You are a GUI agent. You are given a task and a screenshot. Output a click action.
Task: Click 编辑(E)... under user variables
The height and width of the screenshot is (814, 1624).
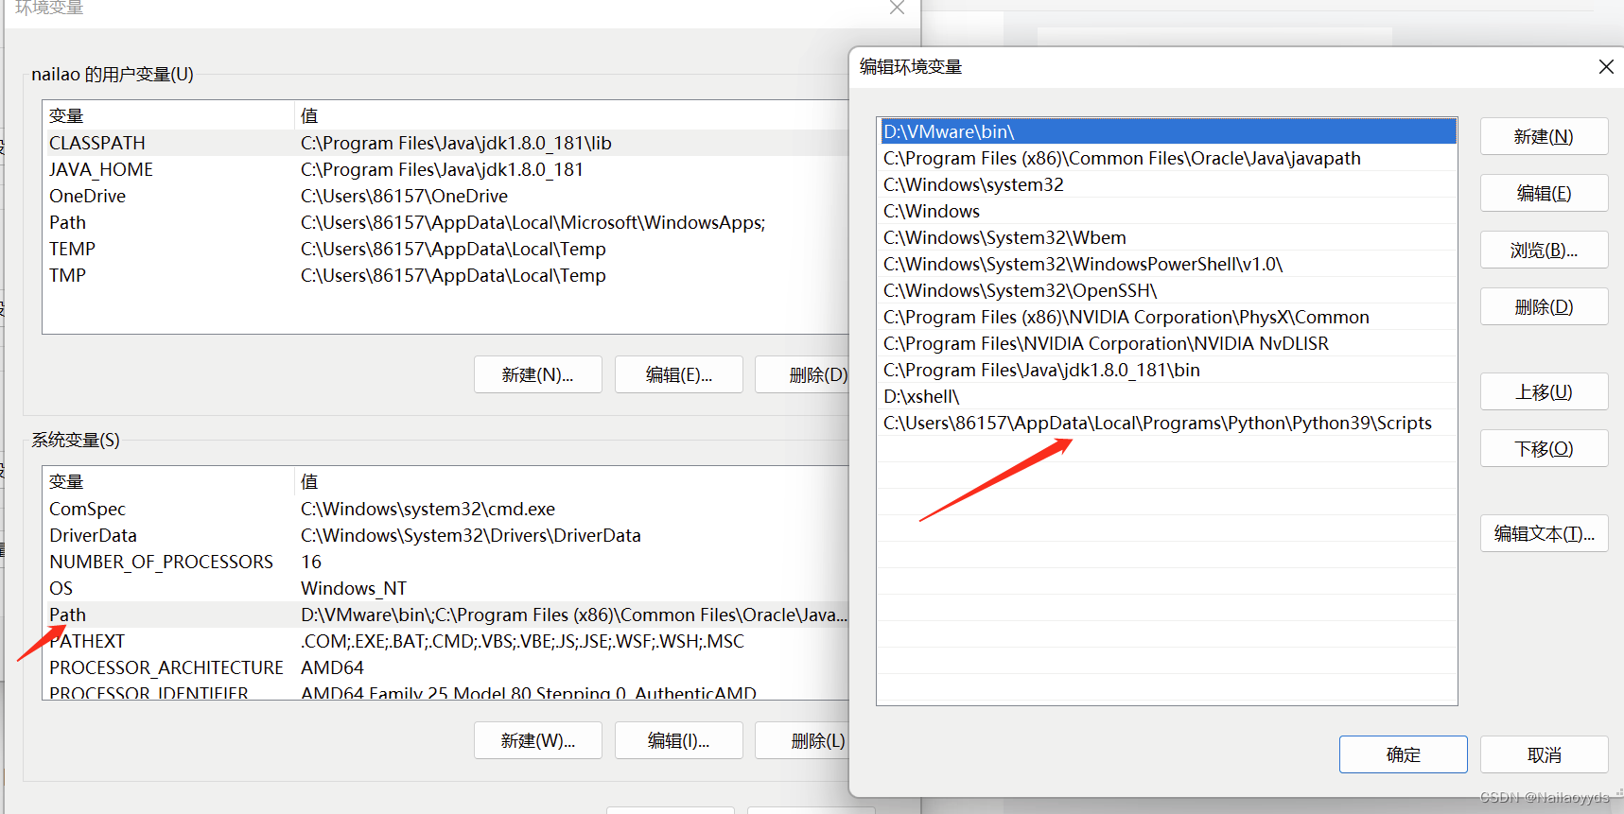point(678,374)
